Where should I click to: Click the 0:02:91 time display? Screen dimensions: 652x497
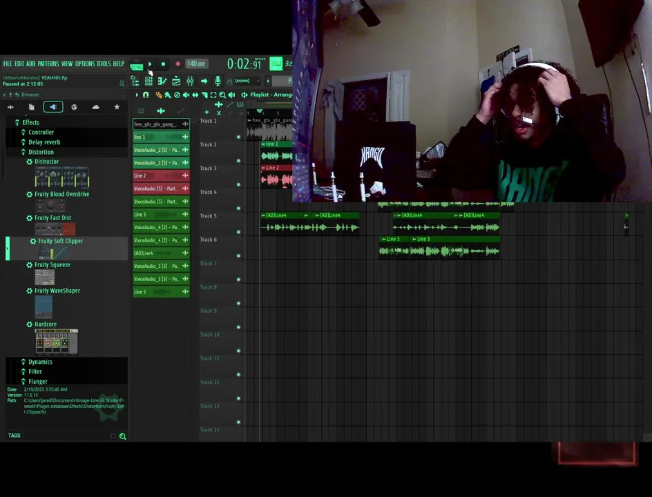point(245,64)
